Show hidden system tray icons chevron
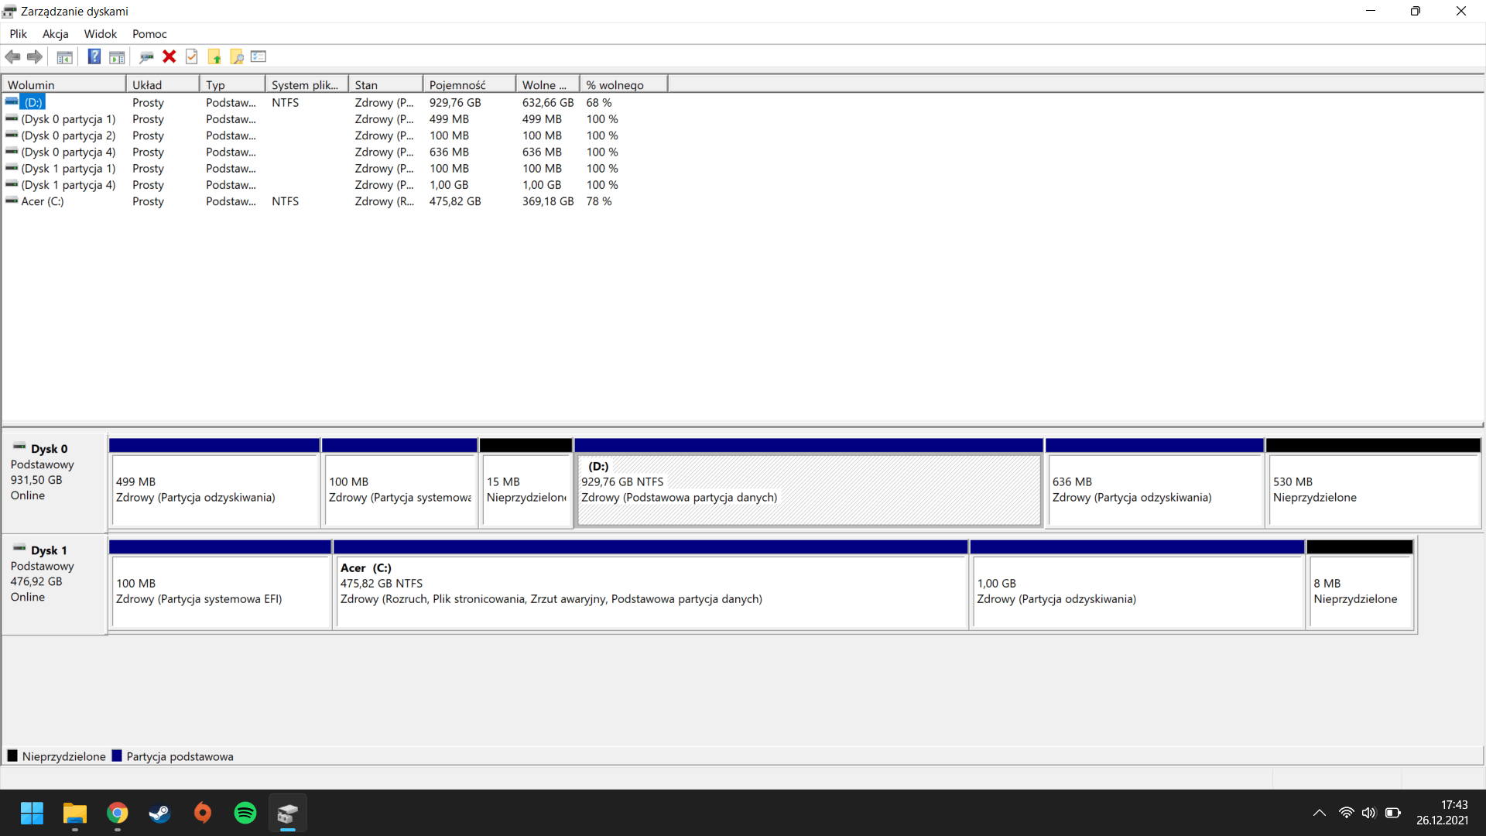This screenshot has width=1486, height=836. [1320, 813]
